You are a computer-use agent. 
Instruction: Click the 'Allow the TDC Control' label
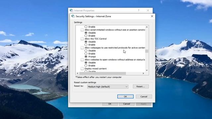click(95, 39)
